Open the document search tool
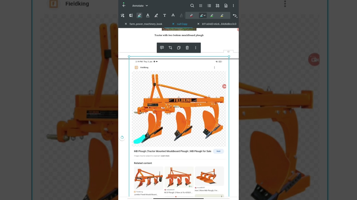 pyautogui.click(x=192, y=6)
